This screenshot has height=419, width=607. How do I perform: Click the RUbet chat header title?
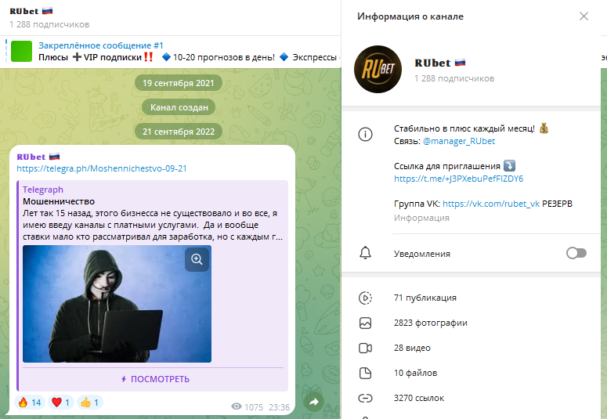pos(31,11)
